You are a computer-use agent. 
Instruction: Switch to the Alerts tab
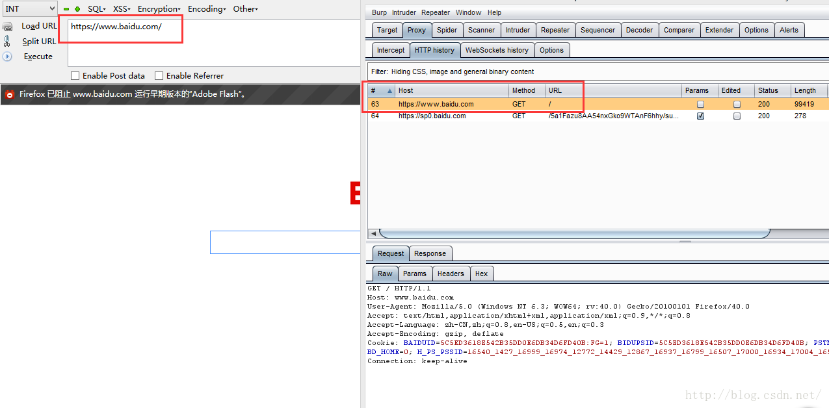click(x=789, y=30)
